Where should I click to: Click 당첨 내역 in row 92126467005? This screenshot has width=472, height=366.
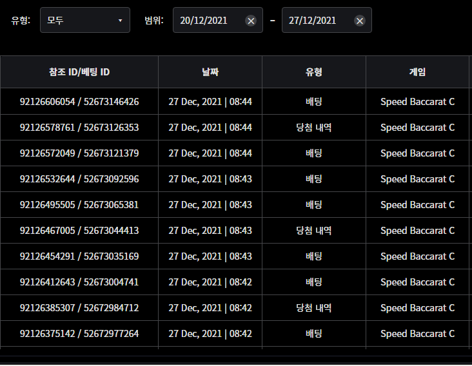tap(314, 231)
